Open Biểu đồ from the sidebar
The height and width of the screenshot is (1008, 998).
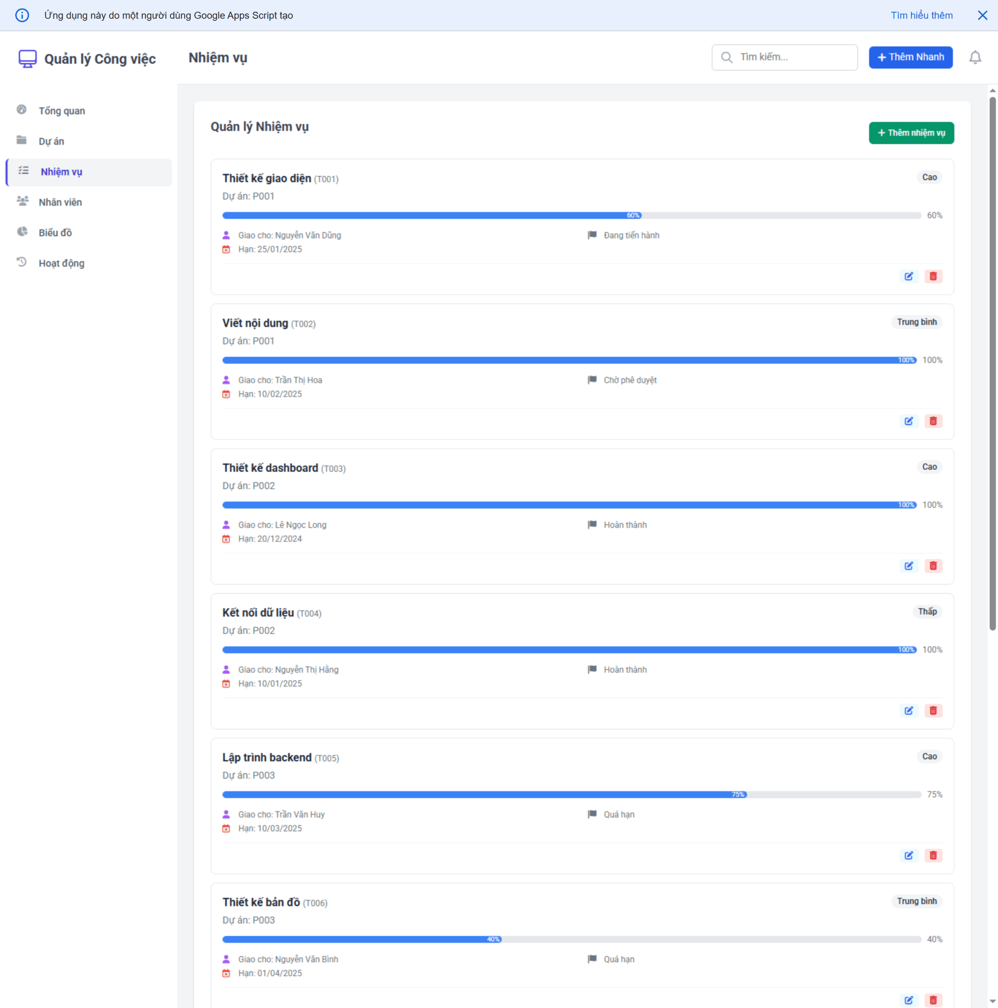pyautogui.click(x=55, y=233)
